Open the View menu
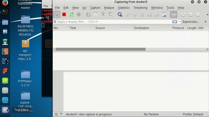The image size is (209, 117). [75, 8]
